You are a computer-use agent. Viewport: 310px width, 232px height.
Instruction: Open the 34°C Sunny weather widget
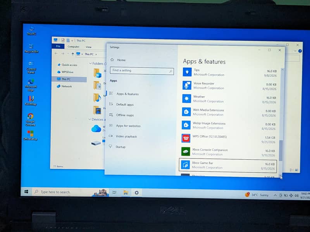257,195
